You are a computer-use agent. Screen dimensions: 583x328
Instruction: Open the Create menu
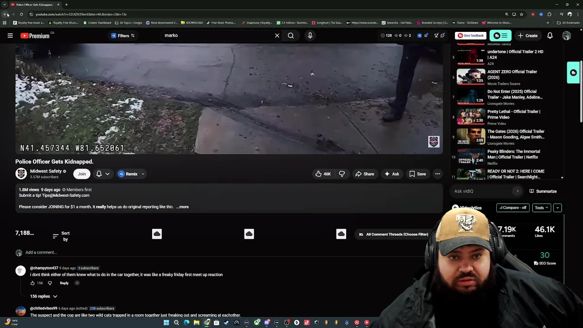[x=527, y=36]
